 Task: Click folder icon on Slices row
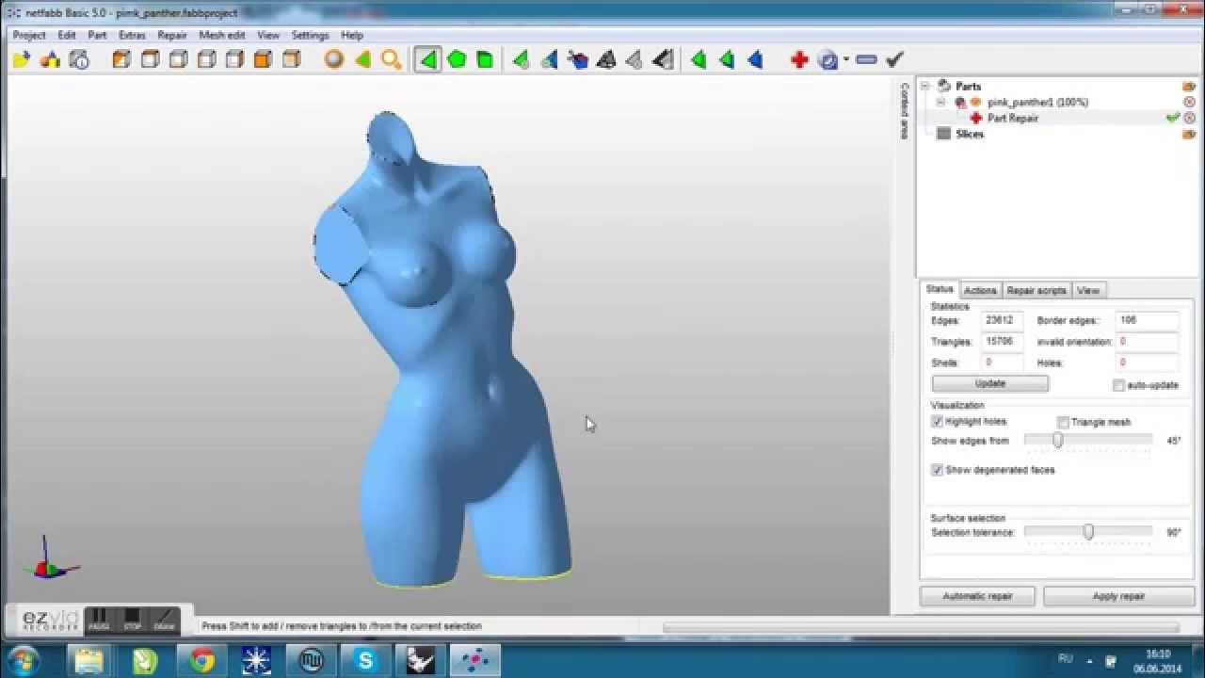[1189, 134]
